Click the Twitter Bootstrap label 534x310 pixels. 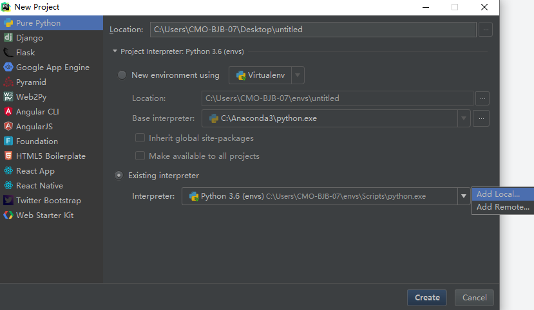point(48,201)
